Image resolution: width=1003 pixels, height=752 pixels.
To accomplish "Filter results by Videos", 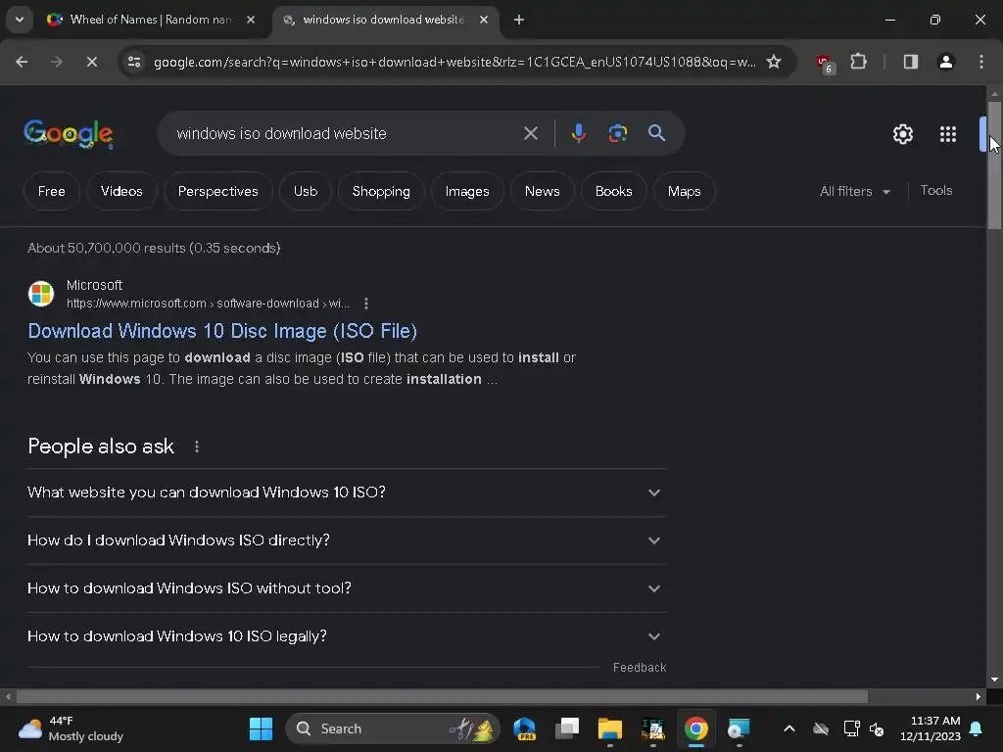I will click(121, 191).
